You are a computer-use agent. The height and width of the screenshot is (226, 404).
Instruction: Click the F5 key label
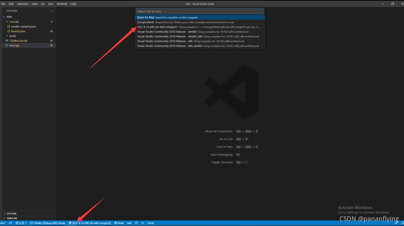[238, 154]
